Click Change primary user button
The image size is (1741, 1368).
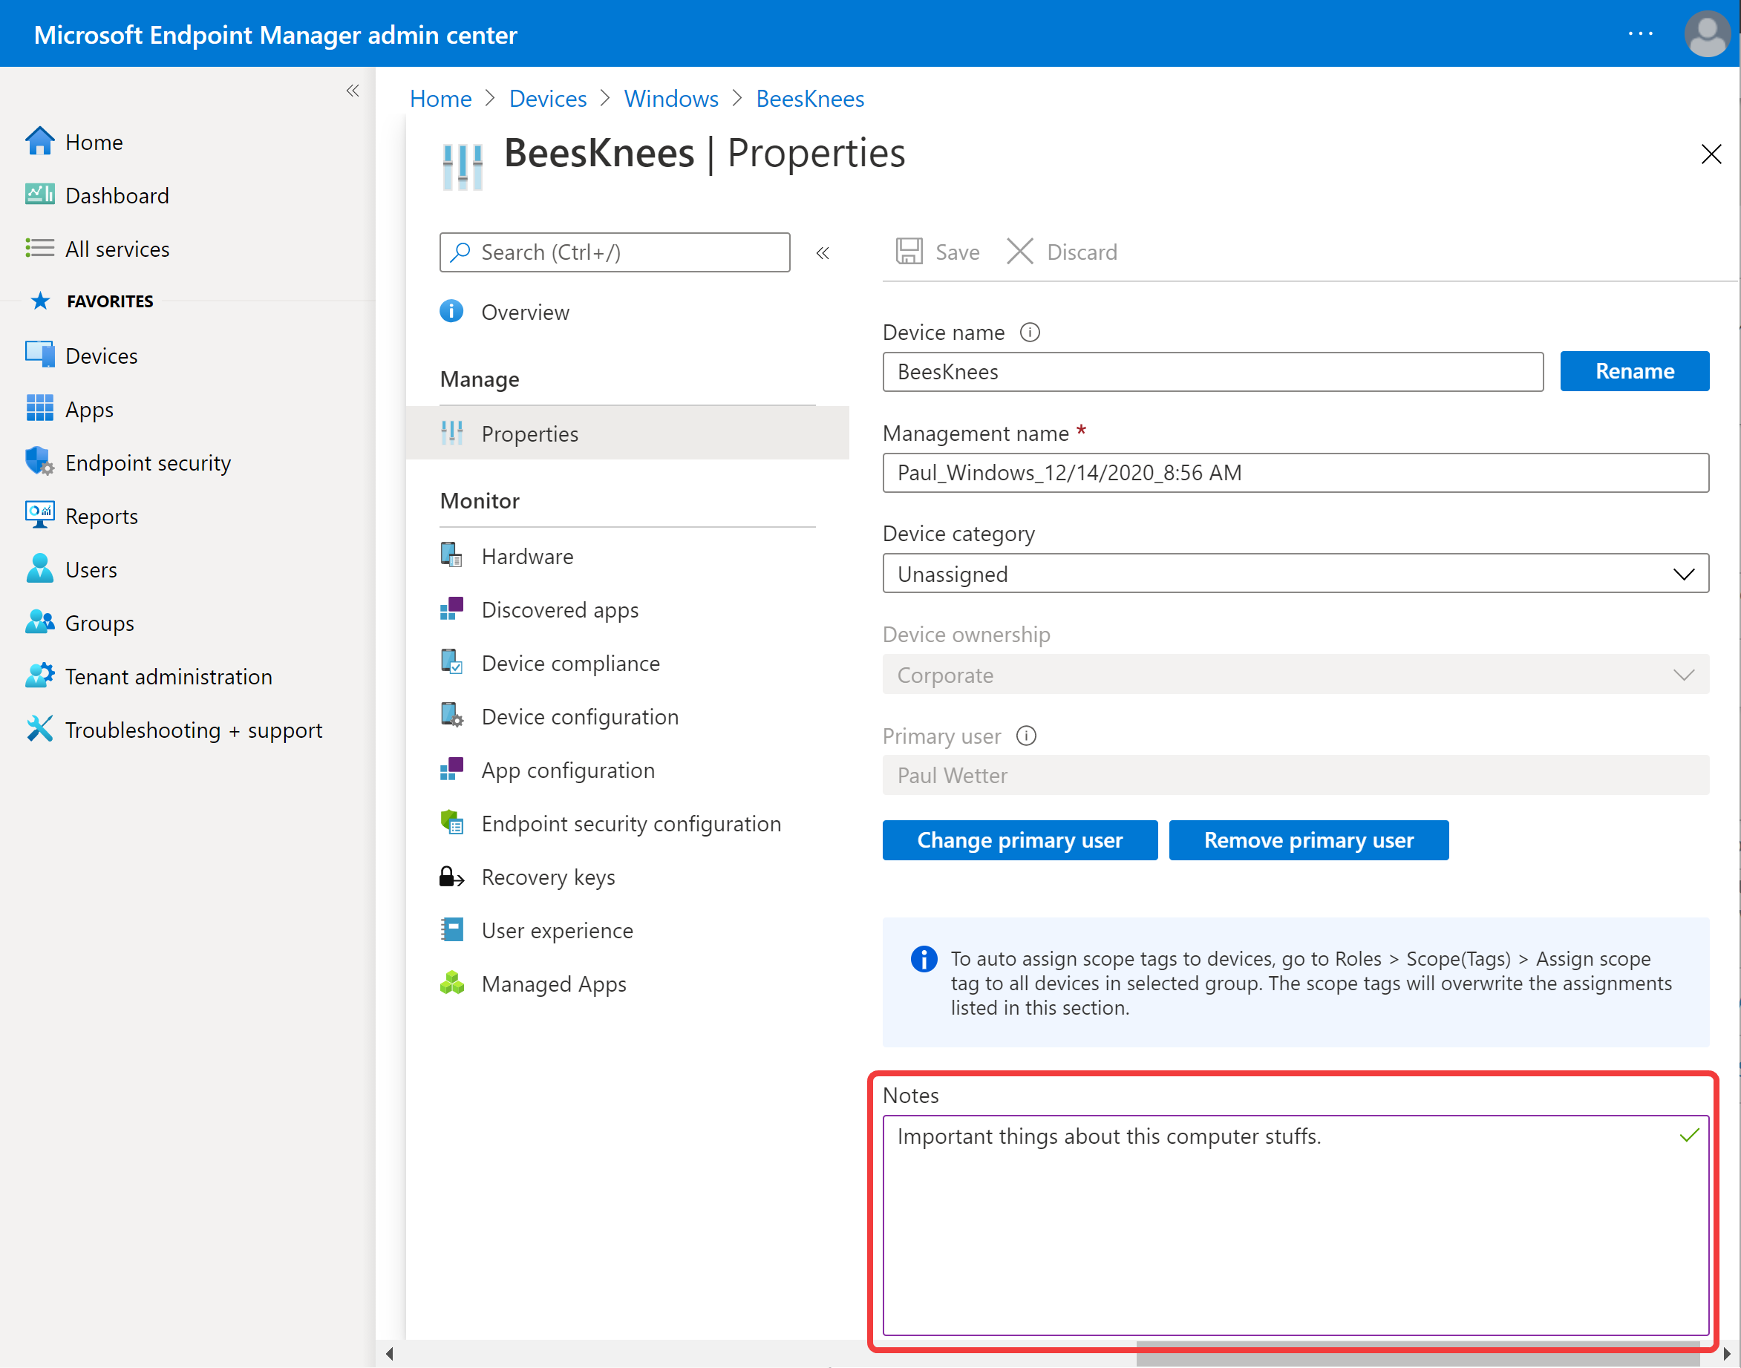click(x=1019, y=840)
